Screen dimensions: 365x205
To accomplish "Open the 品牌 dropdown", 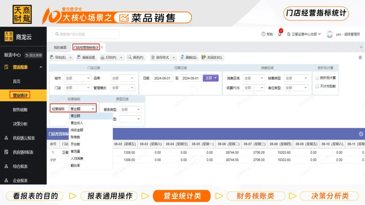I will tap(123, 78).
